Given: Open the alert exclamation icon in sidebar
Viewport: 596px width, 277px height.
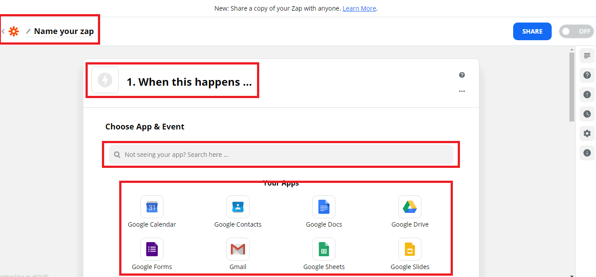Looking at the screenshot, I should [x=587, y=95].
